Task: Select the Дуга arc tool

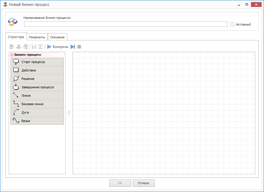Action: [x=37, y=112]
